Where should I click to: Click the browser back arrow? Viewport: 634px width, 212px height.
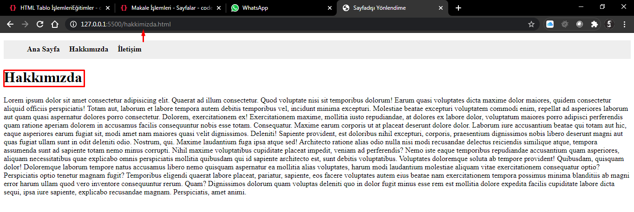click(x=10, y=24)
